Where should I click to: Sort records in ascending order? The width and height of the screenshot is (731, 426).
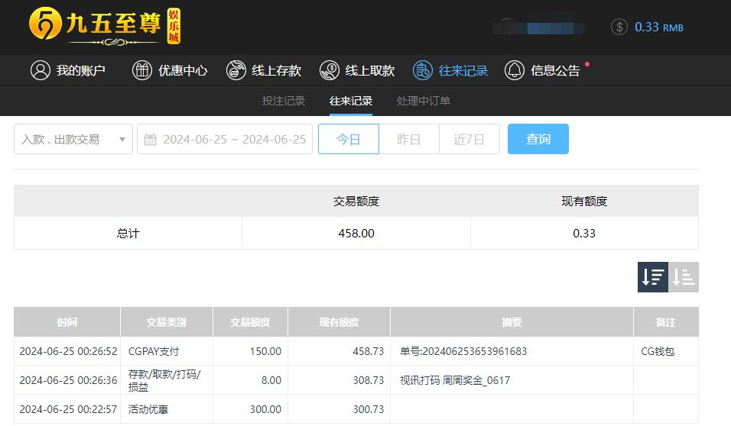[684, 277]
